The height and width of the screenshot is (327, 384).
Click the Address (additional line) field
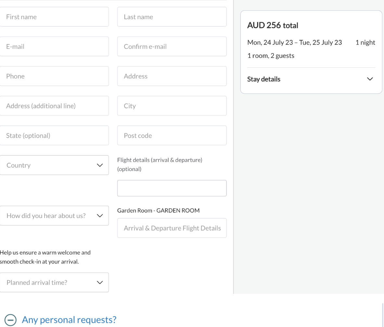54,106
